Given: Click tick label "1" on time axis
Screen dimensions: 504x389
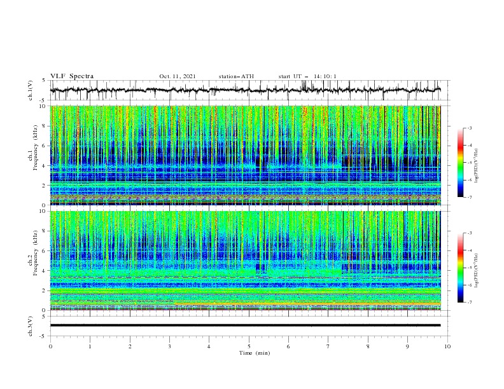Looking at the screenshot, I should pos(90,346).
